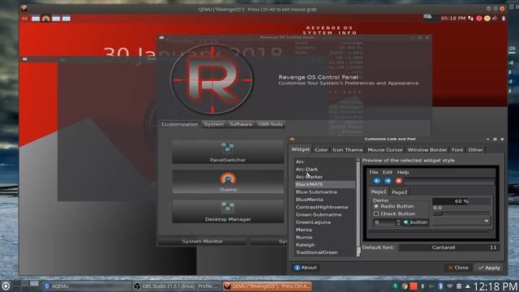Open the host application launcher icon

pyautogui.click(x=6, y=286)
